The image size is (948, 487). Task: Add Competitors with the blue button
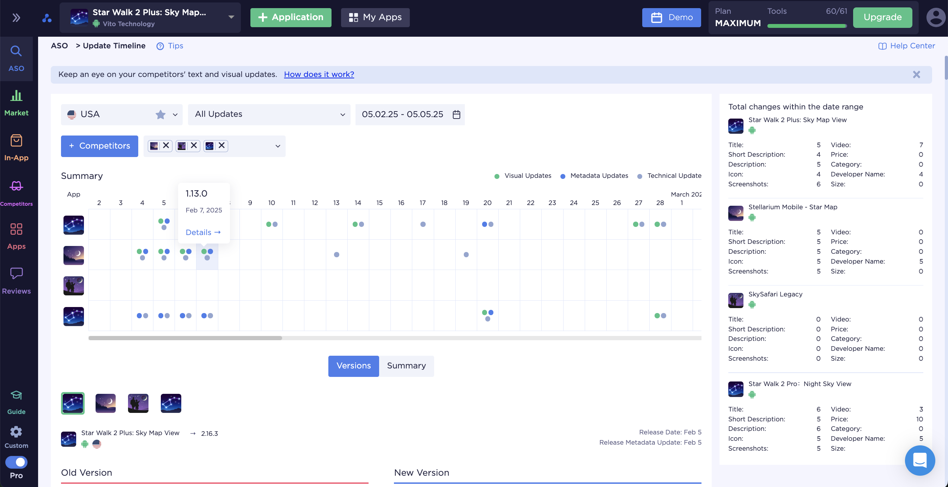(x=99, y=146)
